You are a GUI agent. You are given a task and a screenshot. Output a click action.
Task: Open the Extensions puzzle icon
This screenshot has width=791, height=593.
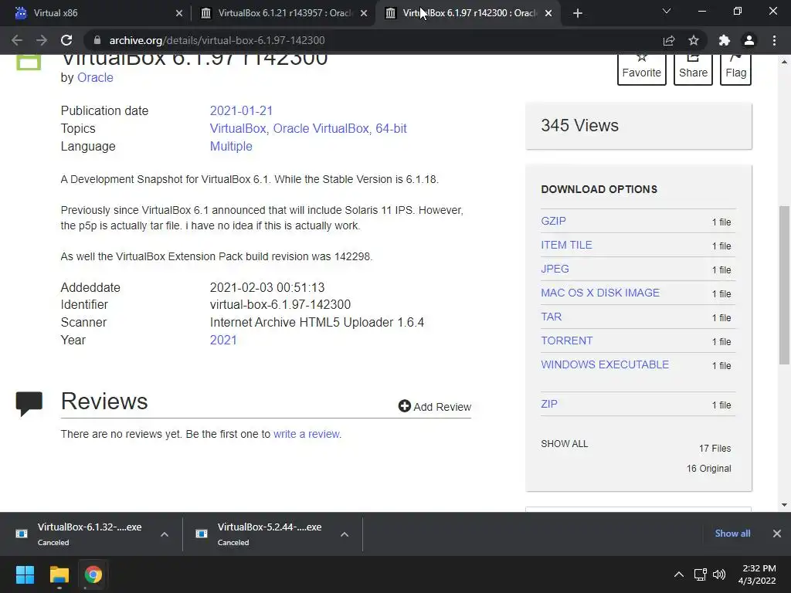[x=725, y=40]
